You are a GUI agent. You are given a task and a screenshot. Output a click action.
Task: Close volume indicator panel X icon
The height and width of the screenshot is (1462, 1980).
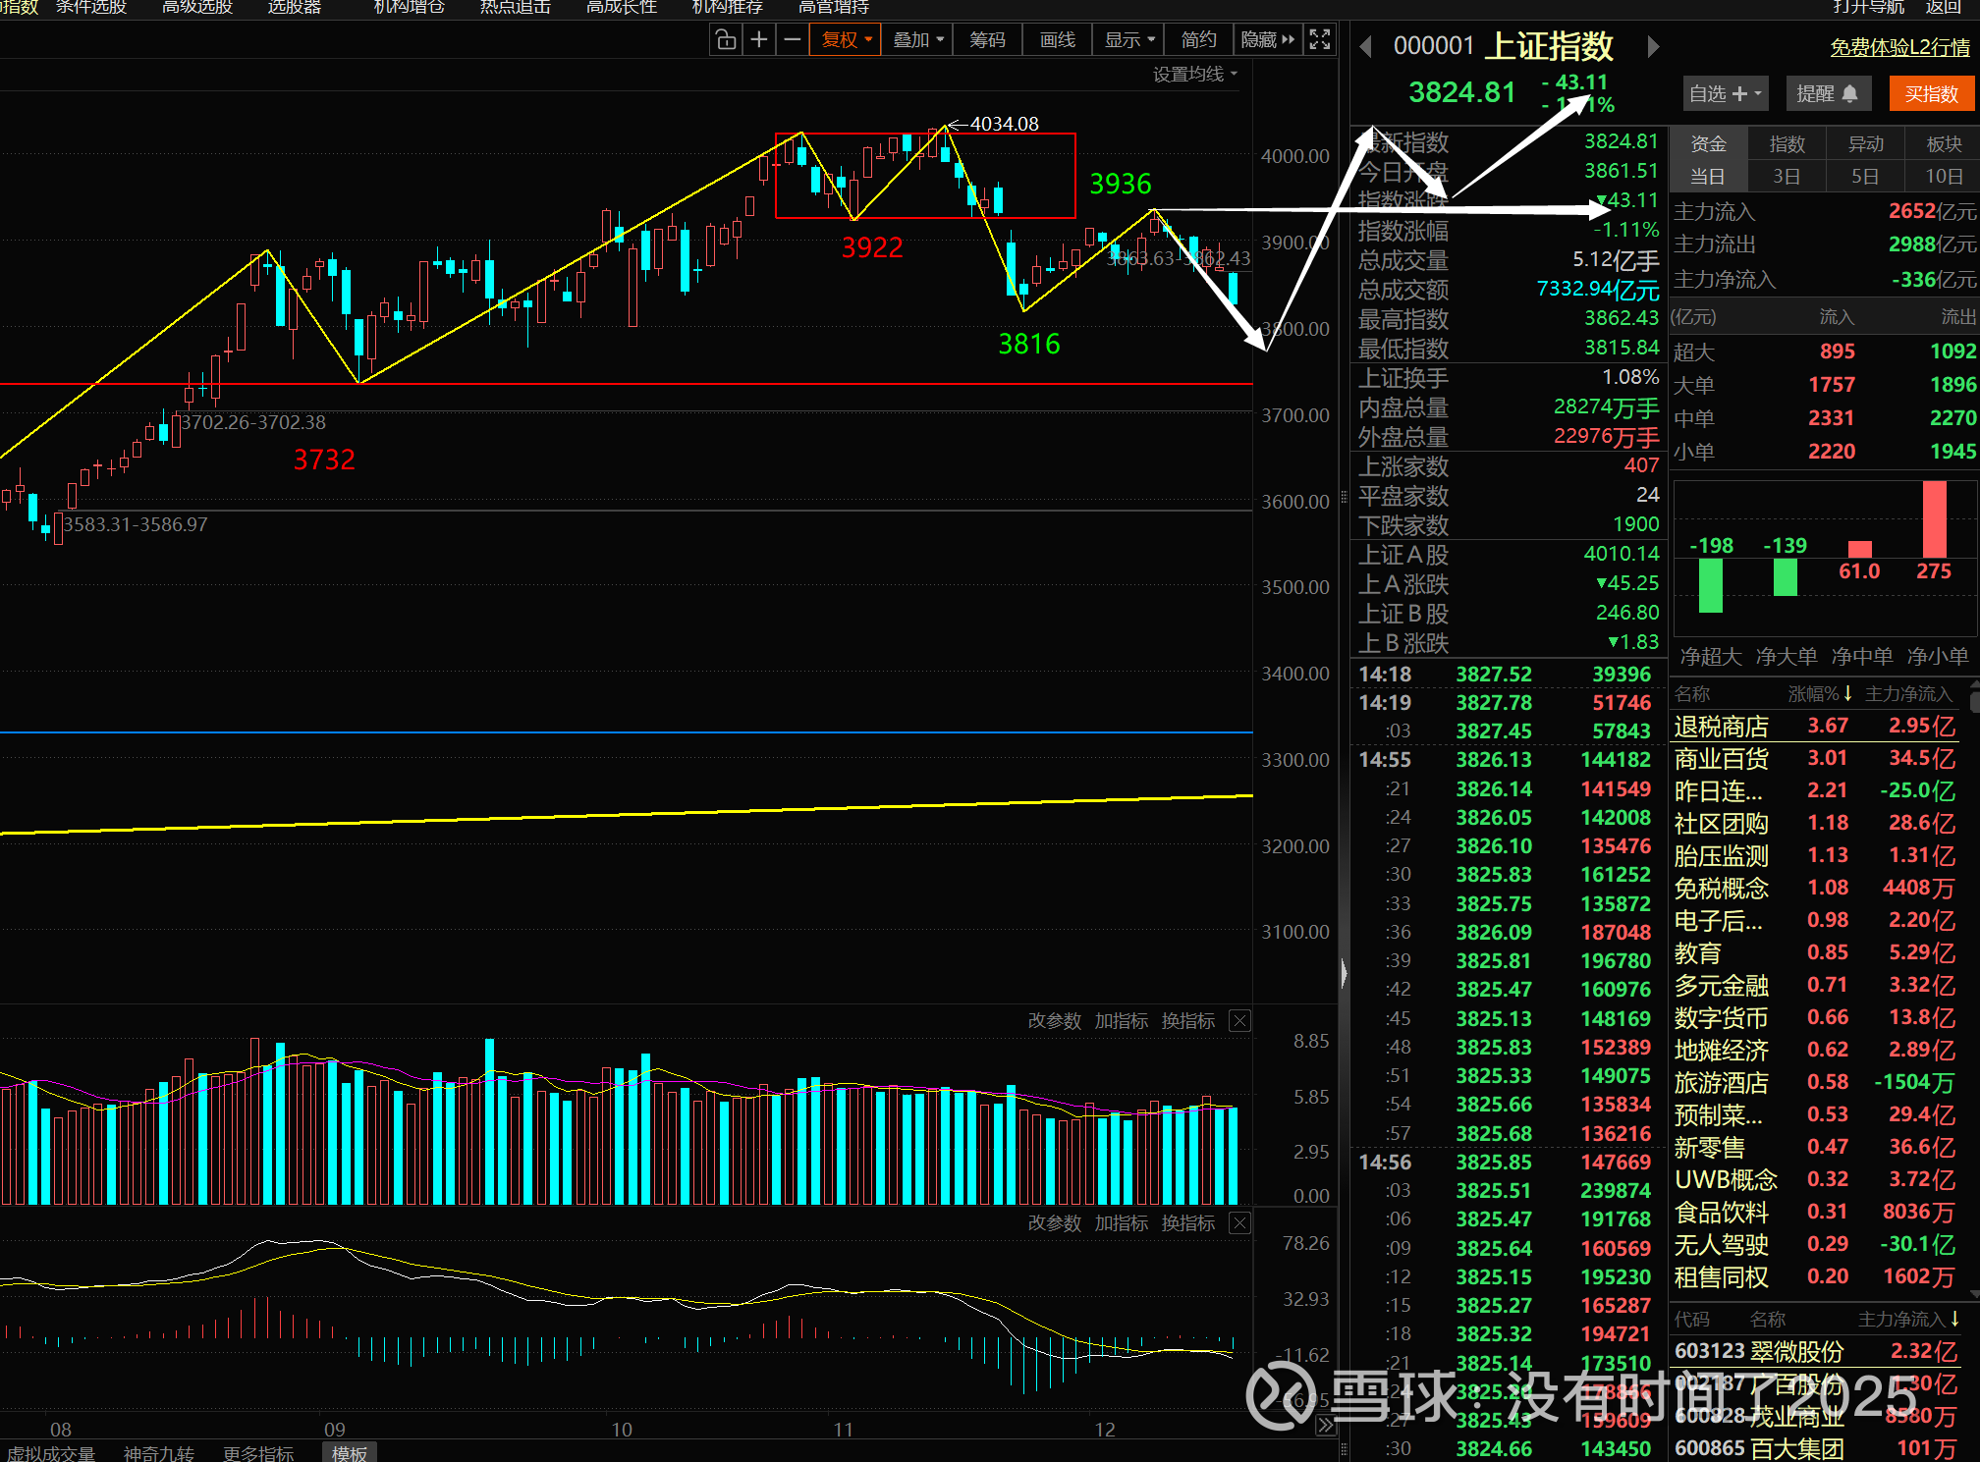point(1240,1021)
